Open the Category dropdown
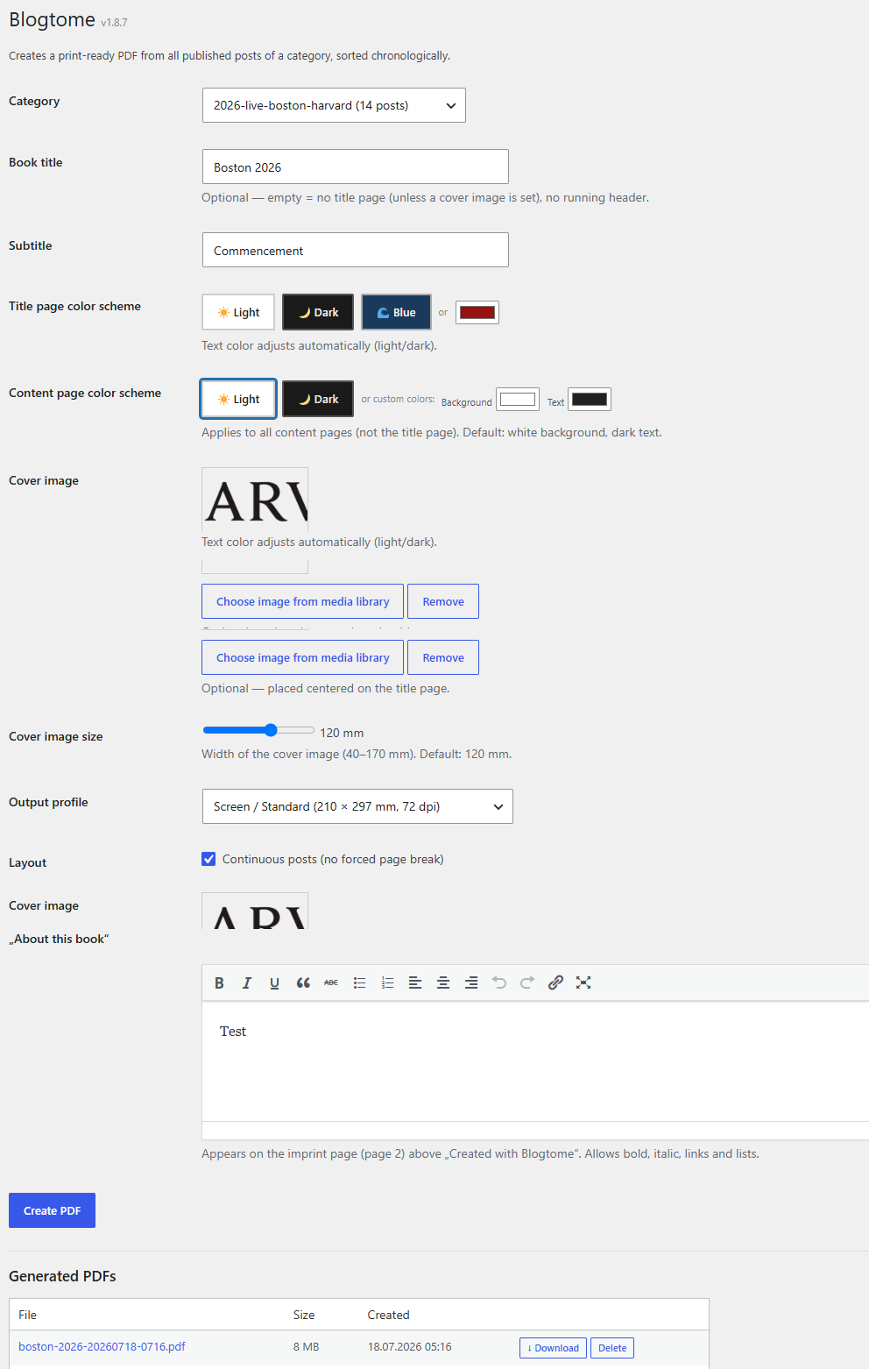This screenshot has height=1369, width=869. (x=334, y=105)
